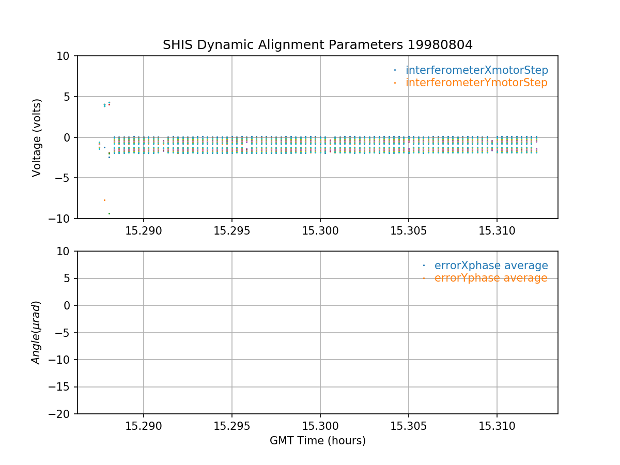Click the blue marker beside interferometerXmotorStep
The width and height of the screenshot is (620, 465).
click(x=395, y=70)
